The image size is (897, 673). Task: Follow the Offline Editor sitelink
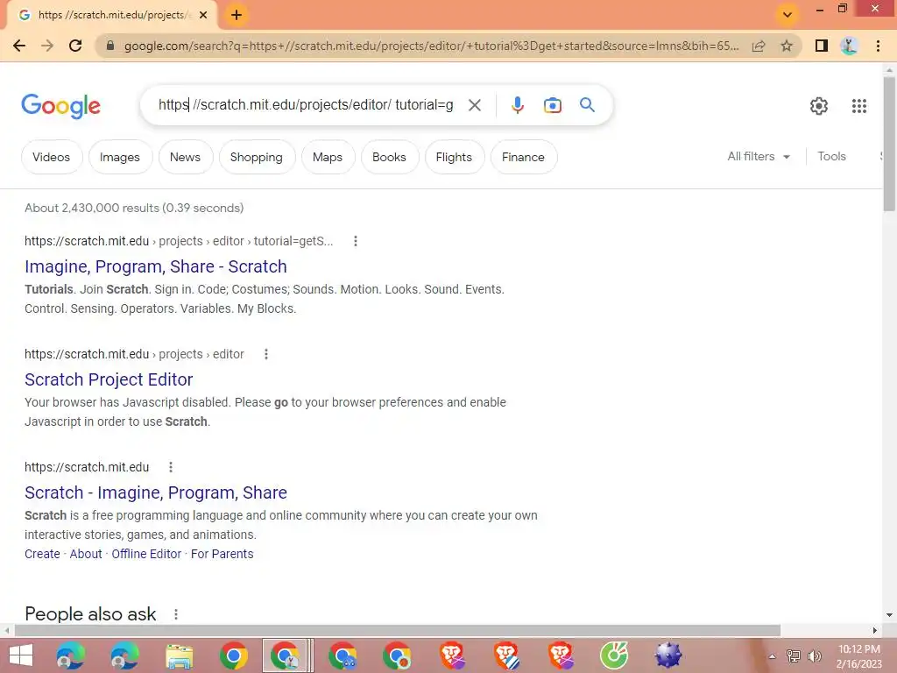146,554
